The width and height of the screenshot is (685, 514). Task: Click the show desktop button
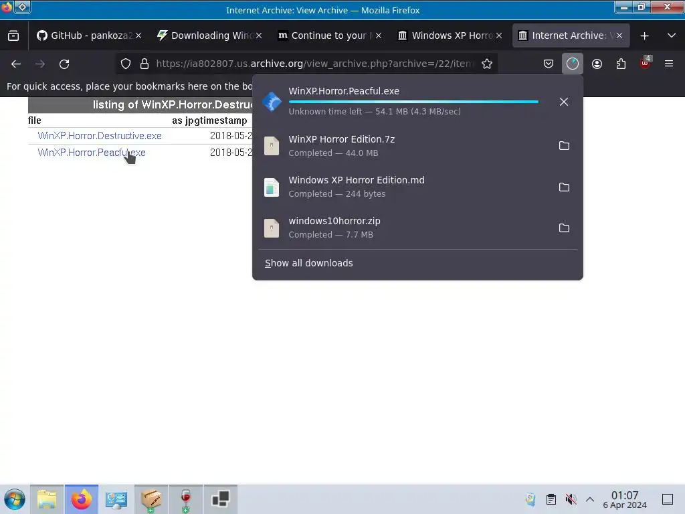click(x=668, y=499)
